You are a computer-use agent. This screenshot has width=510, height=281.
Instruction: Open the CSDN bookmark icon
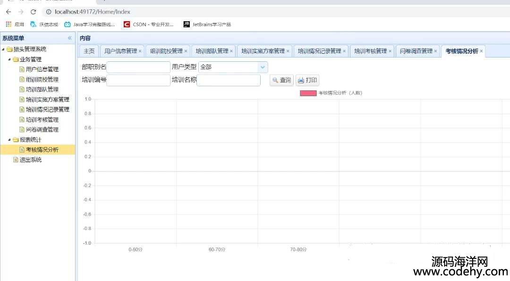(127, 24)
